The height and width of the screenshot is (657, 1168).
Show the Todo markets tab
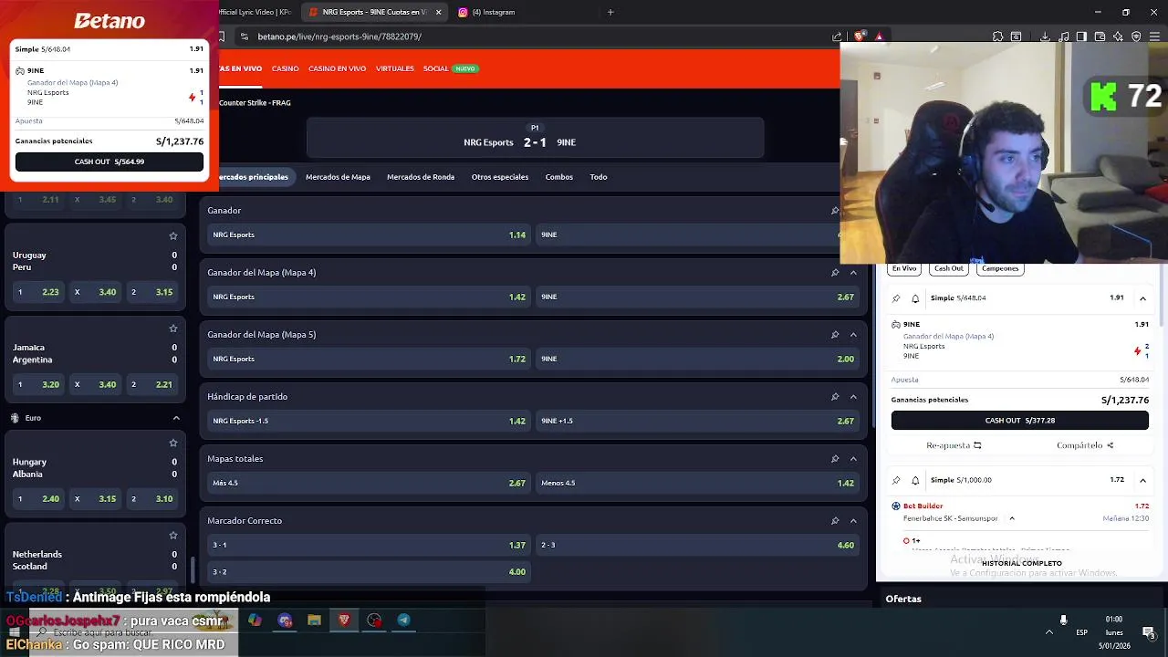click(x=599, y=177)
